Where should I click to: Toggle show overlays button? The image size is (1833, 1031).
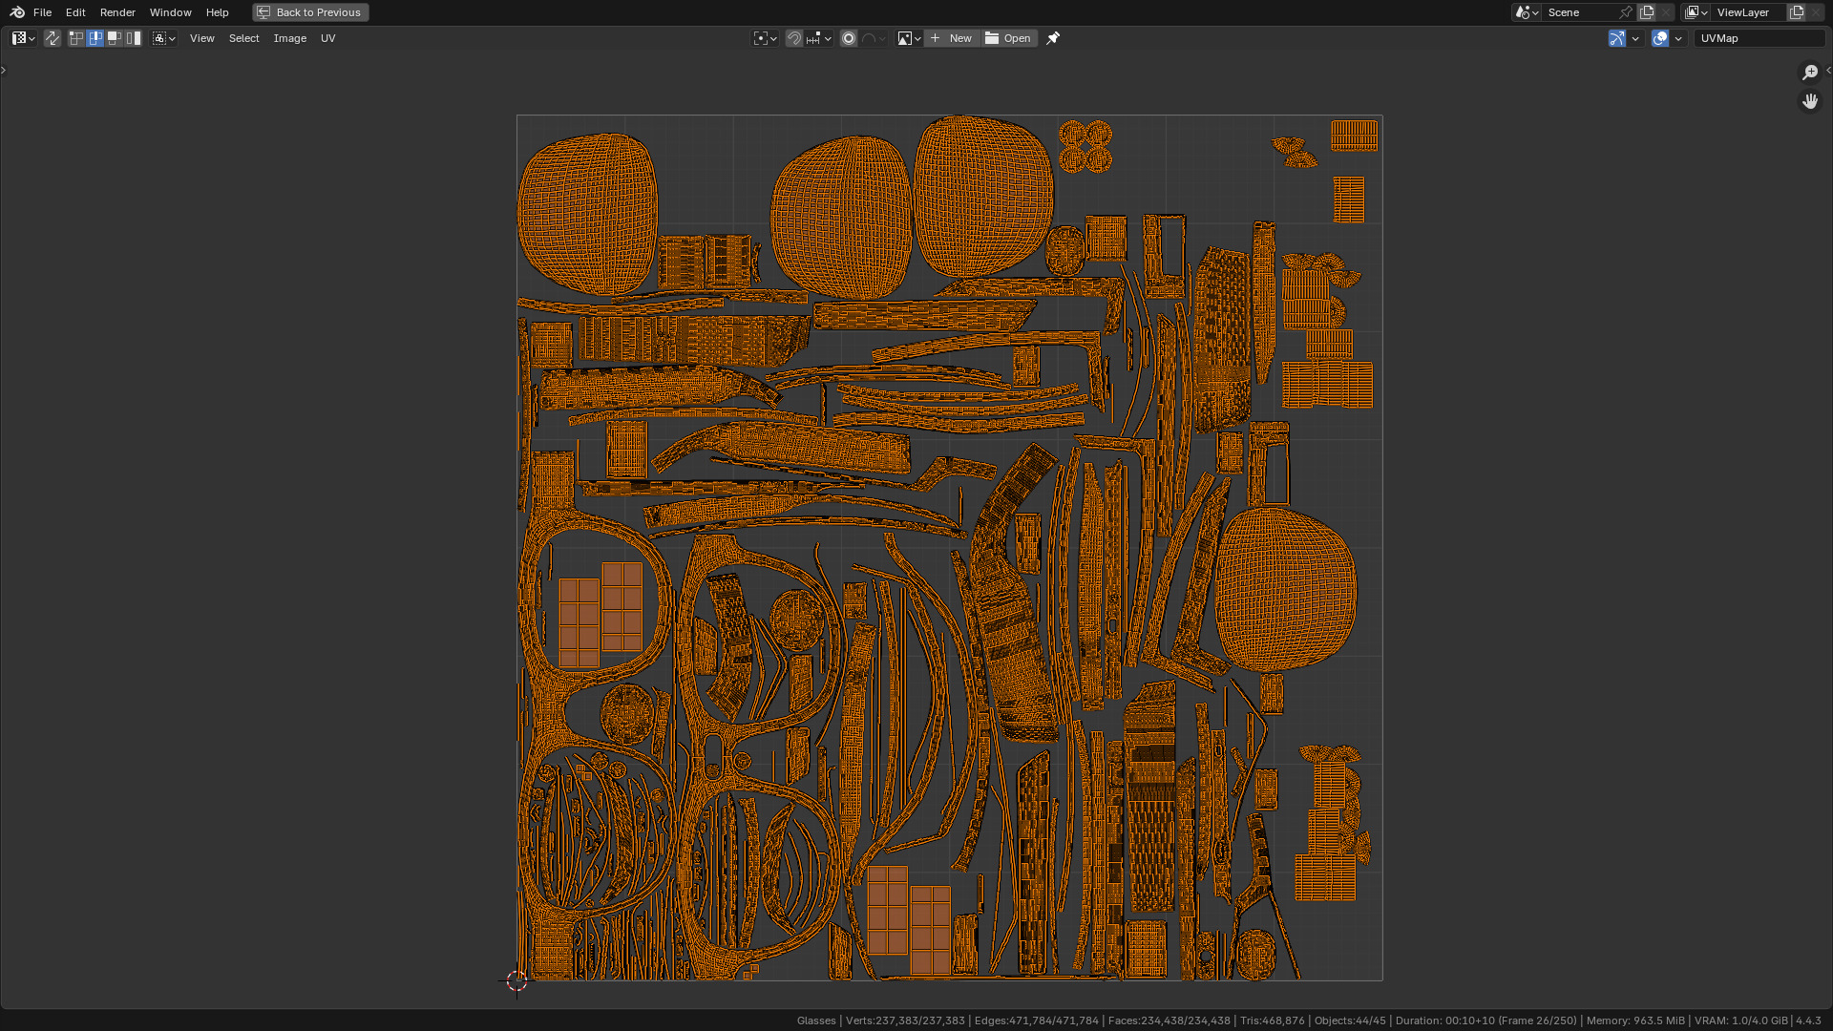coord(1660,38)
